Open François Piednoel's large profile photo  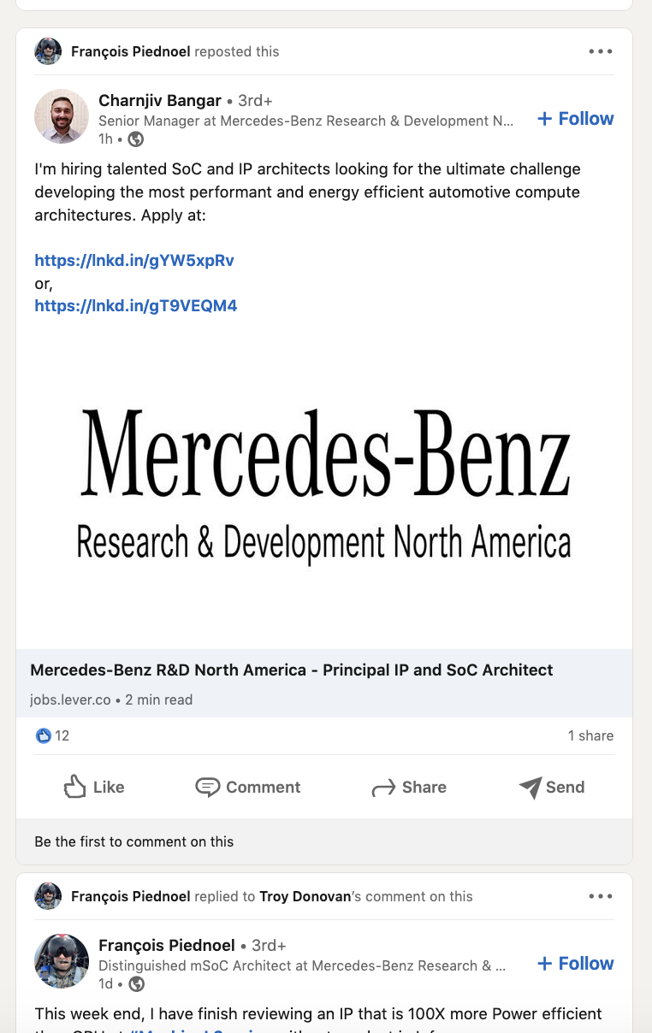[62, 961]
